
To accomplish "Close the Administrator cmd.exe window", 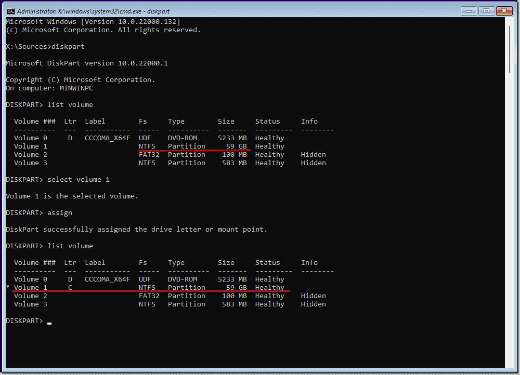I will 504,11.
